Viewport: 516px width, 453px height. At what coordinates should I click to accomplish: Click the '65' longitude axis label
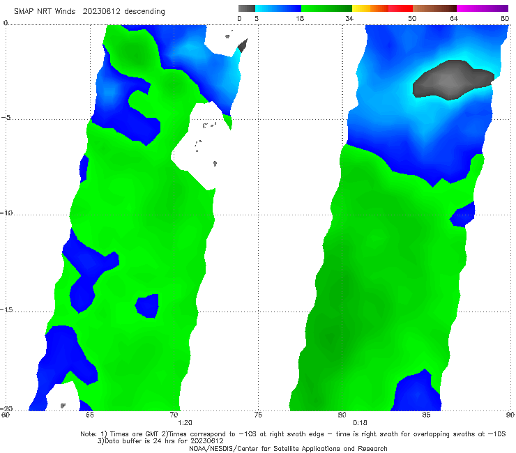89,415
